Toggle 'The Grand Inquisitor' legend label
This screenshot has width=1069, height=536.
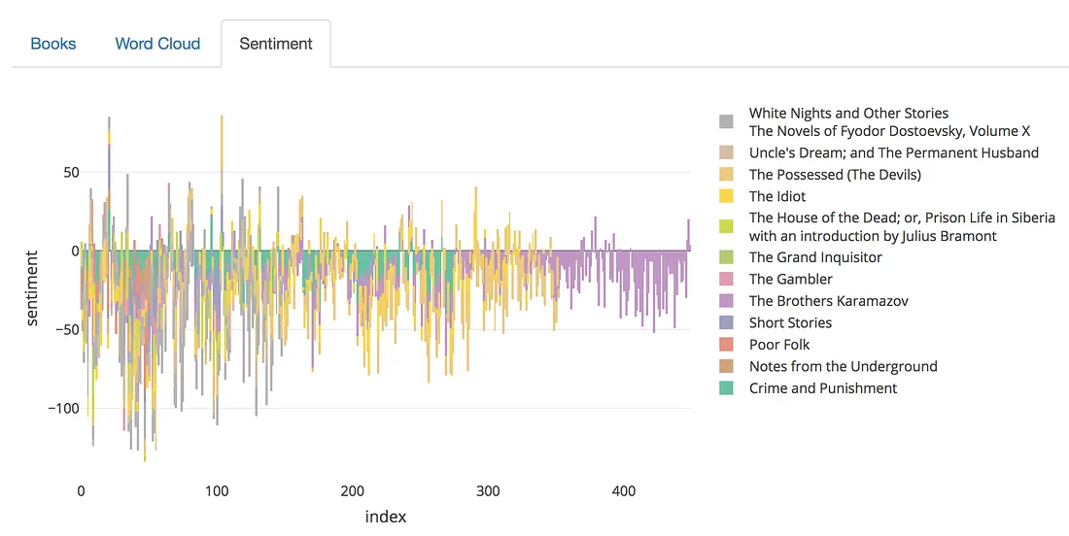[815, 257]
